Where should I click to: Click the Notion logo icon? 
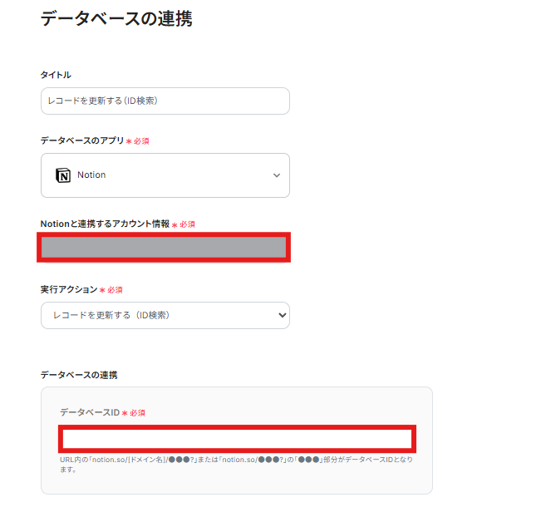click(63, 175)
